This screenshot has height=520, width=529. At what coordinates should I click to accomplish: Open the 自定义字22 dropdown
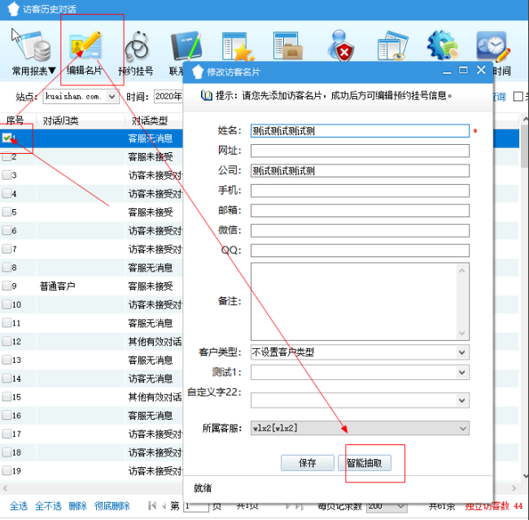[x=462, y=400]
